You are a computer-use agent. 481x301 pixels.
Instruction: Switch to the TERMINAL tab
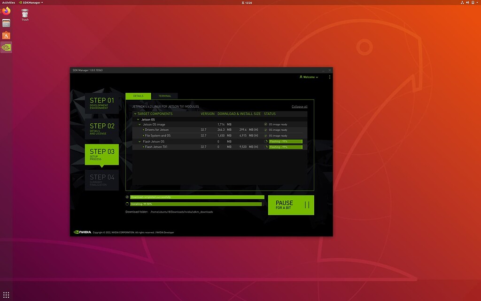[165, 96]
